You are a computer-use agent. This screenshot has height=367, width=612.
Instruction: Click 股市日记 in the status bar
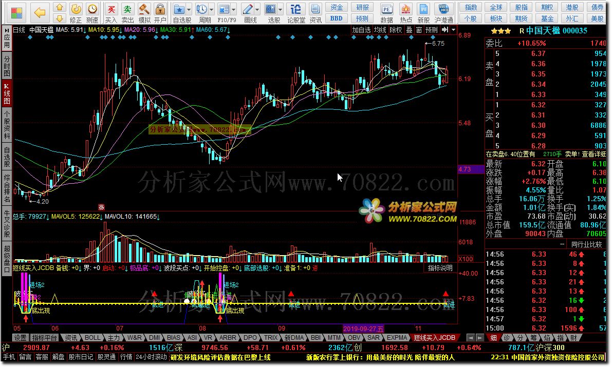click(81, 357)
